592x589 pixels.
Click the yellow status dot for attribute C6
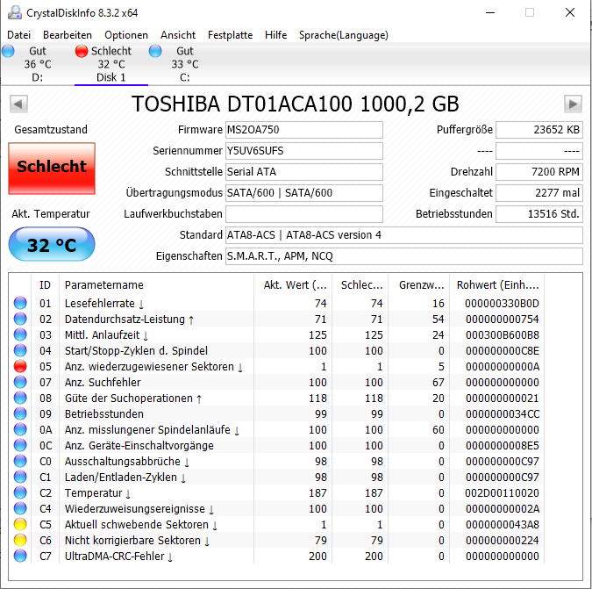click(x=20, y=540)
